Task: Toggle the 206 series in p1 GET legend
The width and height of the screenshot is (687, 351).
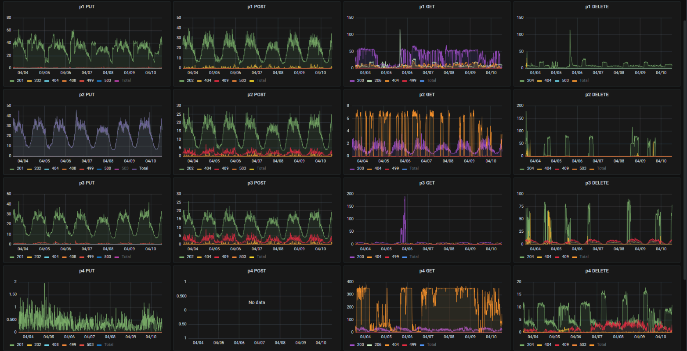Action: coord(378,81)
